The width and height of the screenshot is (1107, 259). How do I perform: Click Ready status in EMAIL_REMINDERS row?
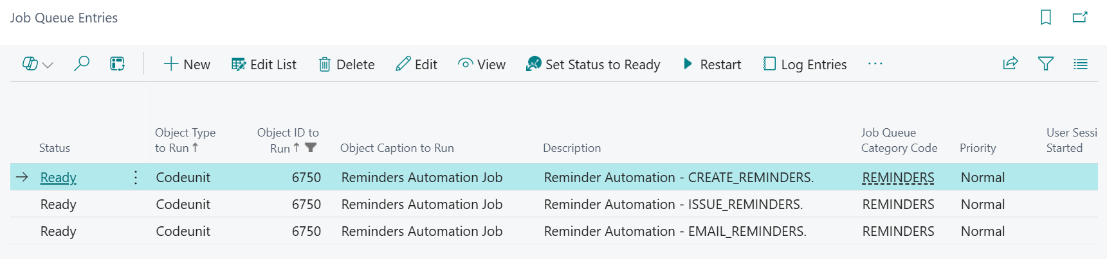[59, 231]
